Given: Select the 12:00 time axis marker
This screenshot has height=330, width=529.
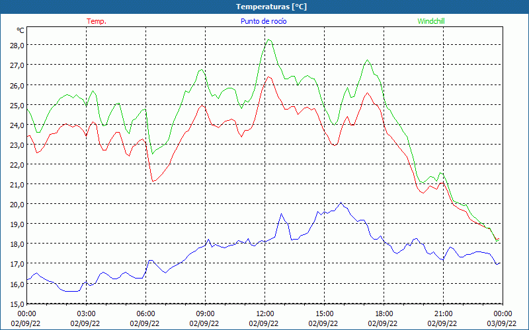Looking at the screenshot, I should pos(264,313).
